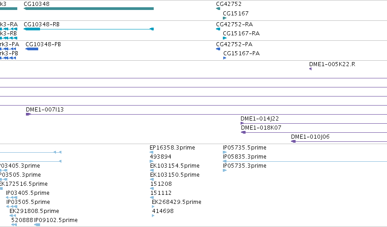The height and width of the screenshot is (227, 387).
Task: Select the CG15167-PA protein arrow
Action: click(225, 58)
